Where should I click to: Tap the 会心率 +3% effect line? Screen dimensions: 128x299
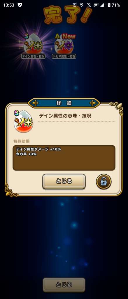(26, 154)
